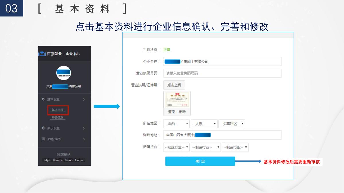Open the 山西 province dropdown

[176, 124]
